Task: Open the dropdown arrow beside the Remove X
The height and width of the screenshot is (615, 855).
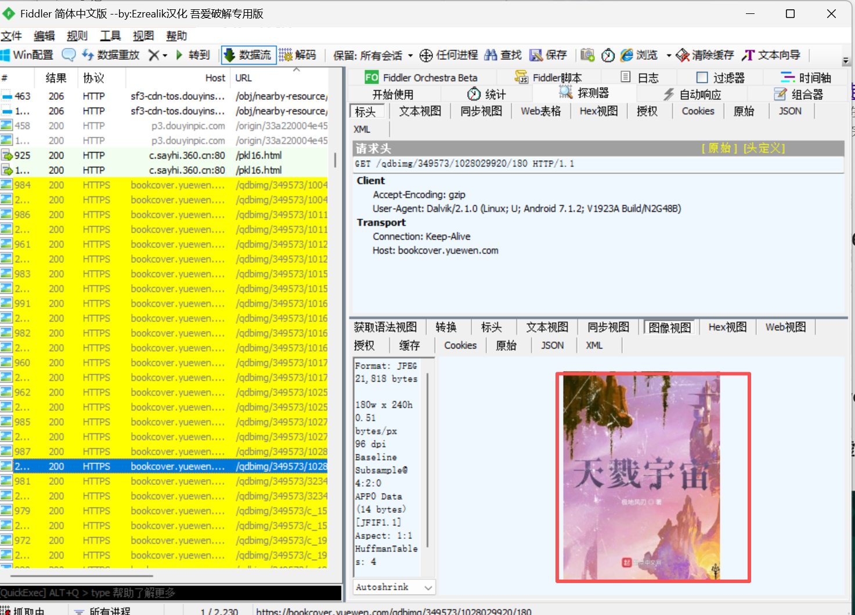Action: (165, 55)
